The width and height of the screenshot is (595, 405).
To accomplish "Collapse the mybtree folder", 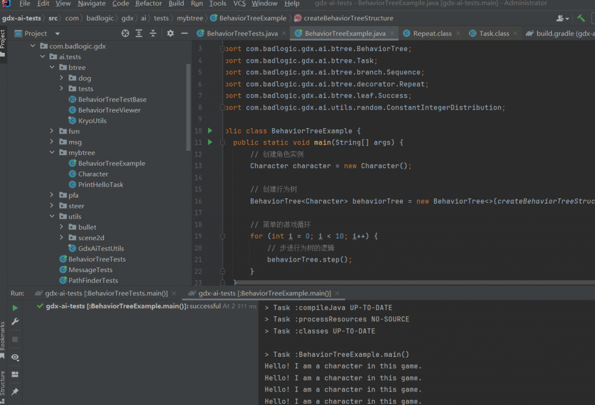I will pos(52,153).
